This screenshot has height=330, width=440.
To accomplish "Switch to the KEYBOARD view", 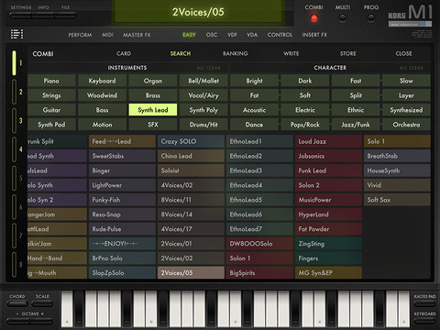I will pyautogui.click(x=424, y=321).
